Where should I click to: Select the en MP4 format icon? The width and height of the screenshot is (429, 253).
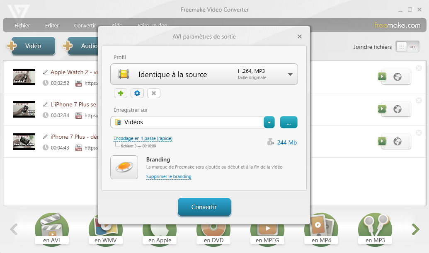(x=321, y=229)
